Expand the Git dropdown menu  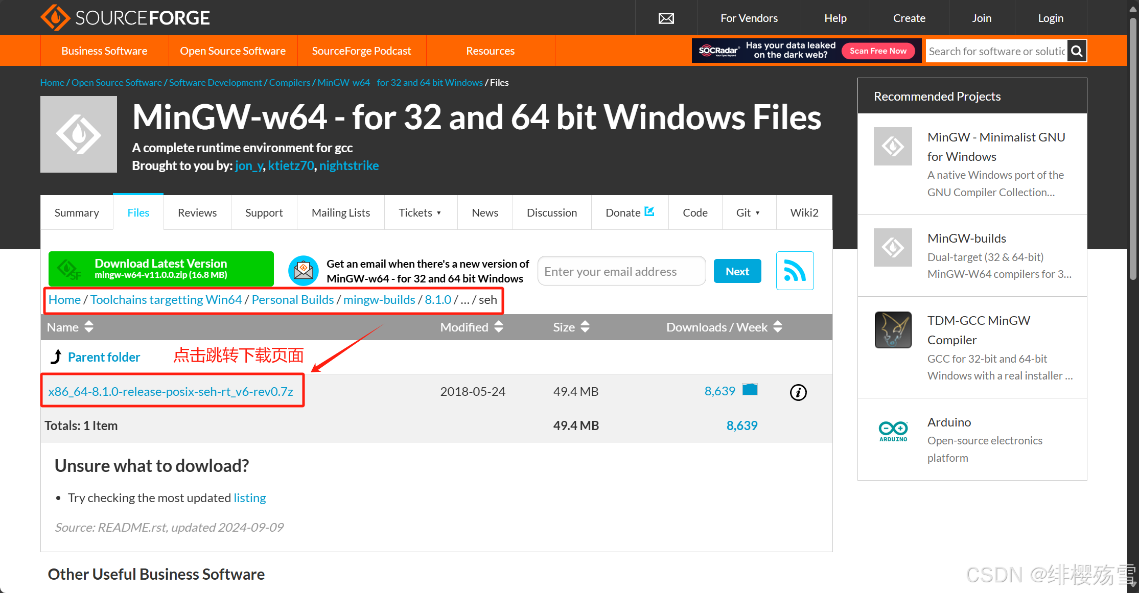(x=748, y=212)
